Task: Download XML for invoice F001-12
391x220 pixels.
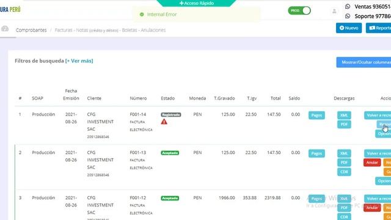Action: tap(344, 199)
